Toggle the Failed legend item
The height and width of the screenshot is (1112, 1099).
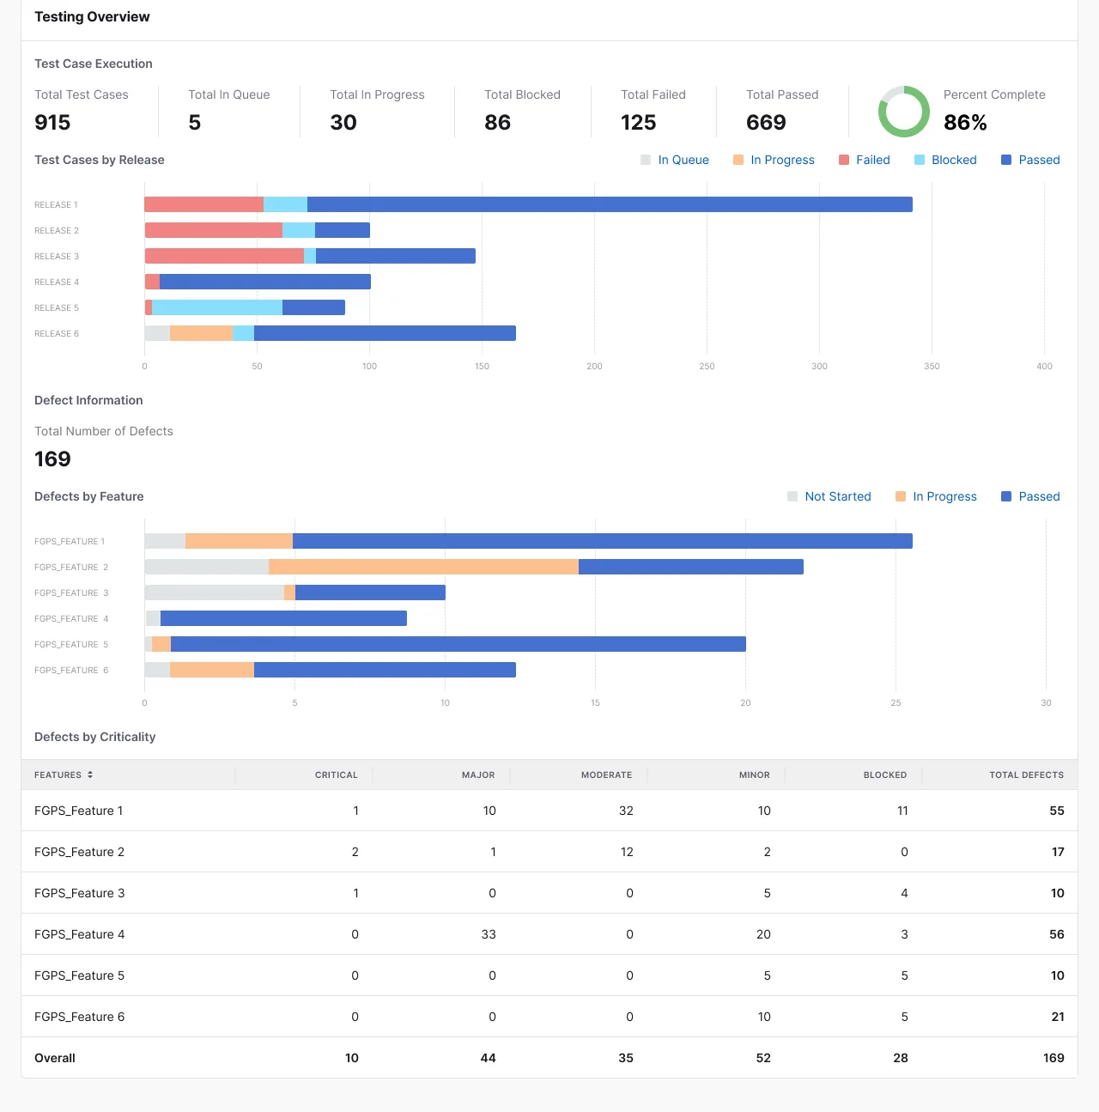(x=864, y=160)
